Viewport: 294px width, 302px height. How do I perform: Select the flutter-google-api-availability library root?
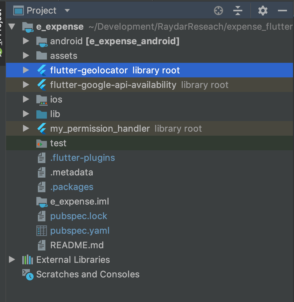click(113, 85)
